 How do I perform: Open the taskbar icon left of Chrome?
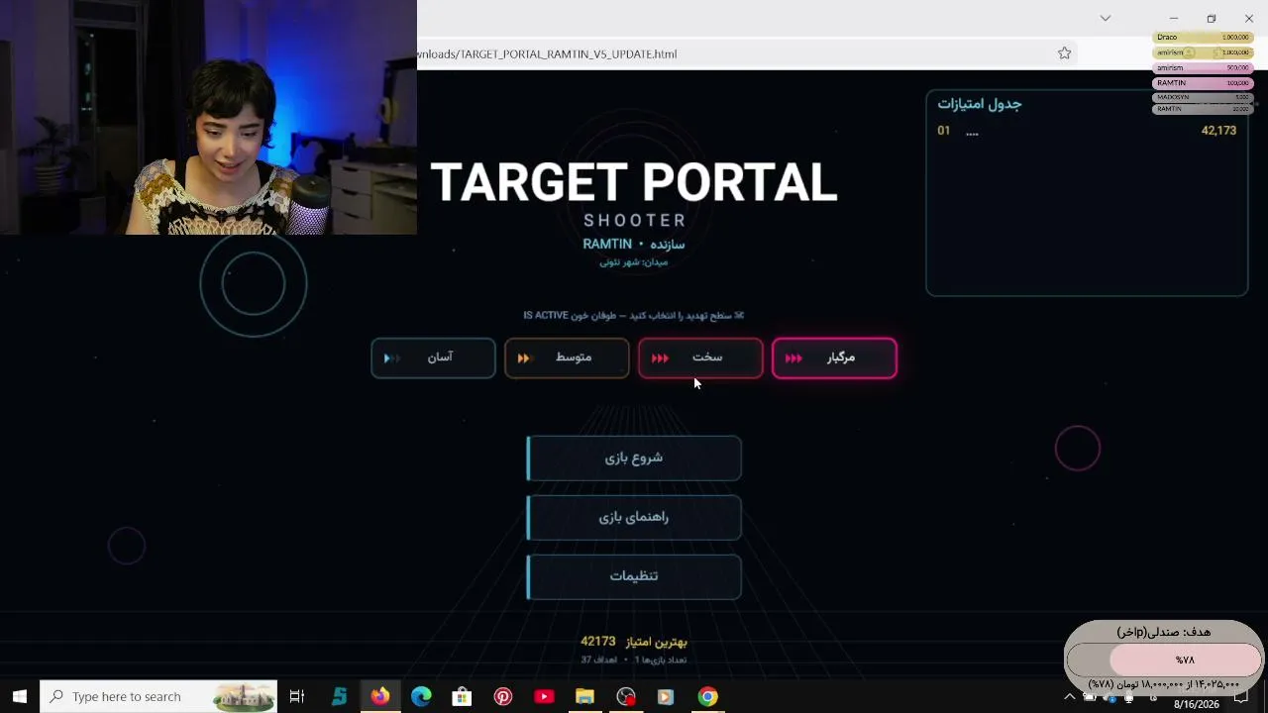666,696
